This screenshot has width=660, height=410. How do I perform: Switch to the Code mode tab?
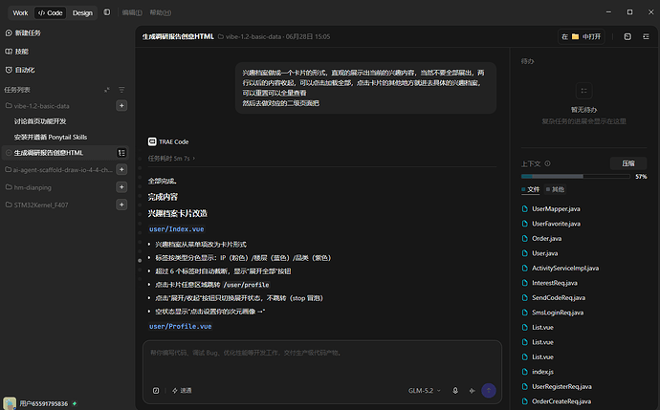point(50,13)
